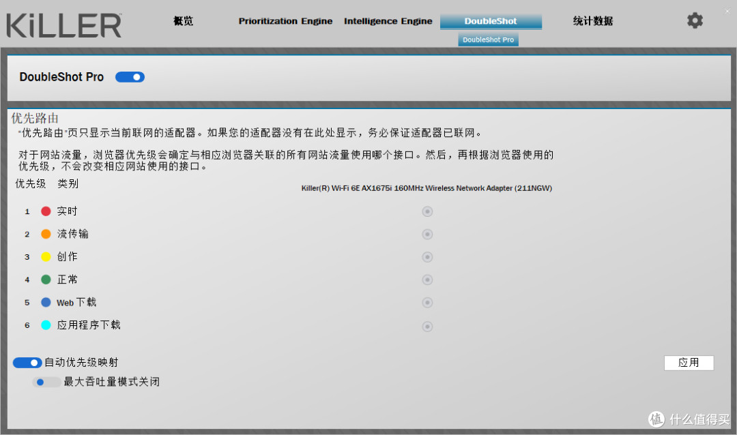737x435 pixels.
Task: Click the blue Web 下载 priority dot
Action: coord(46,302)
